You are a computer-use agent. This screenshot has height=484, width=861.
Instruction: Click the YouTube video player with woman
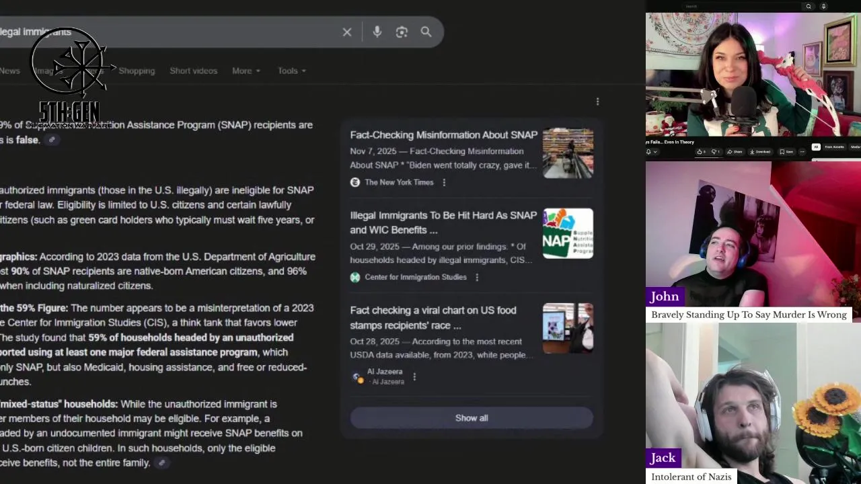coord(753,74)
